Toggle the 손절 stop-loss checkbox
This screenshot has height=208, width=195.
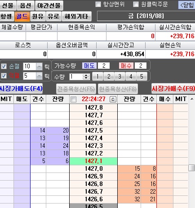coord(4,66)
